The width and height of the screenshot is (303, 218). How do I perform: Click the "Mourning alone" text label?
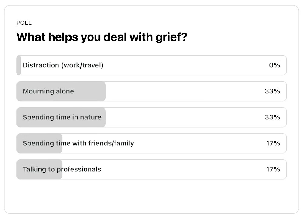pyautogui.click(x=48, y=91)
